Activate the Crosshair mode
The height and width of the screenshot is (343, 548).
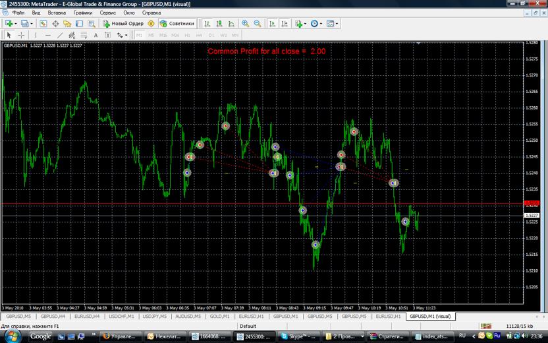point(21,35)
